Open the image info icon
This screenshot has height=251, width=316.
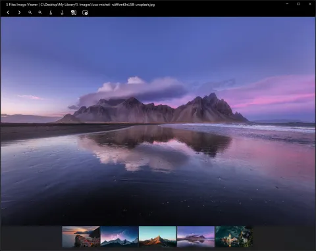pos(74,12)
